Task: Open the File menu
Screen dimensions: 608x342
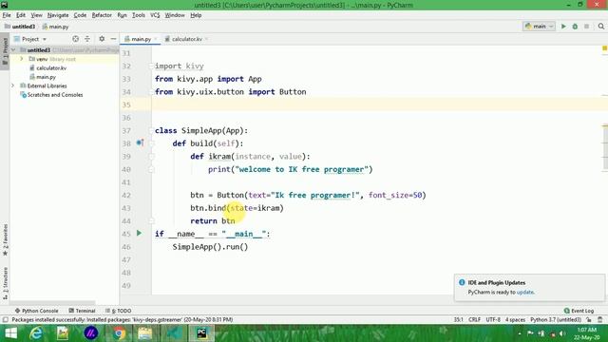Action: point(7,15)
